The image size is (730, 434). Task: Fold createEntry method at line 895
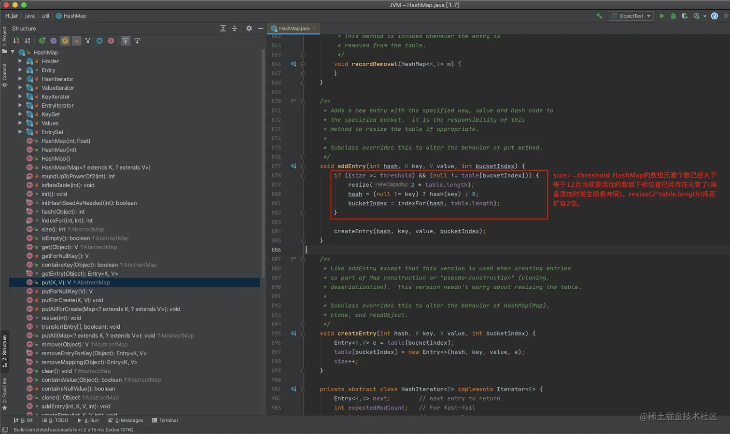pyautogui.click(x=303, y=333)
